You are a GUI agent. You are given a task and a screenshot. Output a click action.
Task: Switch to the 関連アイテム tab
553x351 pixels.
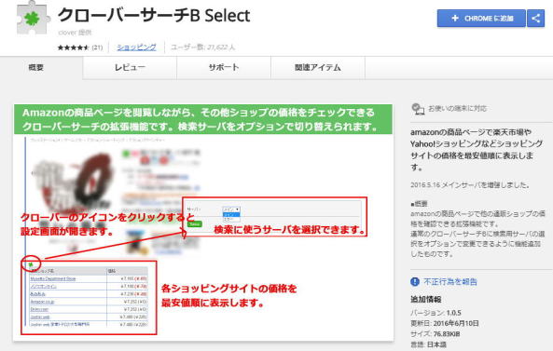(x=318, y=68)
